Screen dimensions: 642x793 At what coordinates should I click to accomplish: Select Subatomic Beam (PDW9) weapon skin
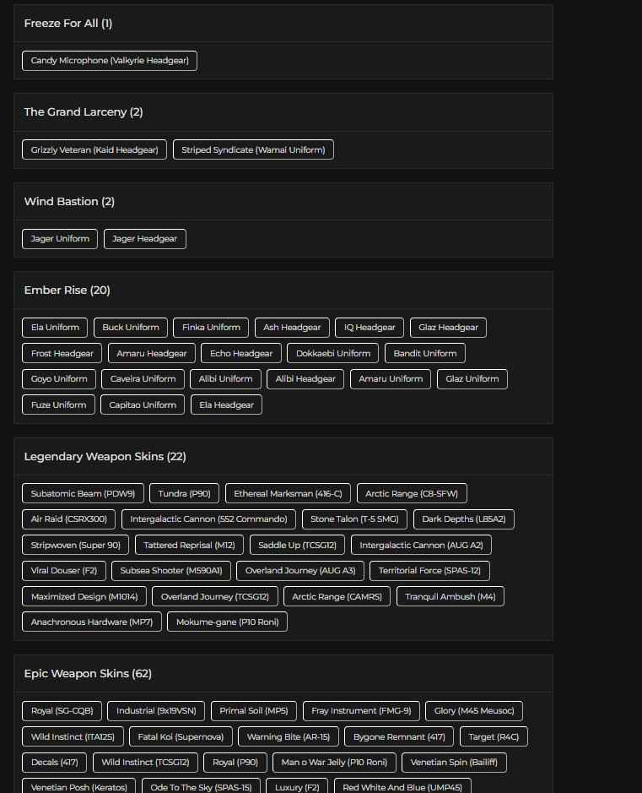pyautogui.click(x=84, y=493)
